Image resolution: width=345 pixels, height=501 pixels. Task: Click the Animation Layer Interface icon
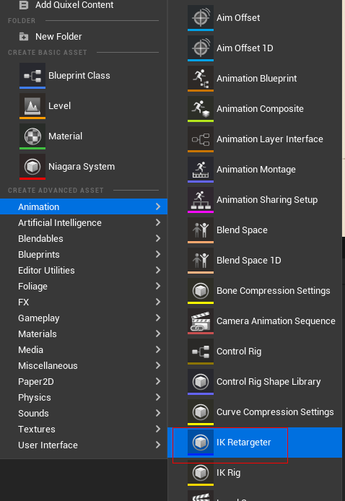[201, 139]
